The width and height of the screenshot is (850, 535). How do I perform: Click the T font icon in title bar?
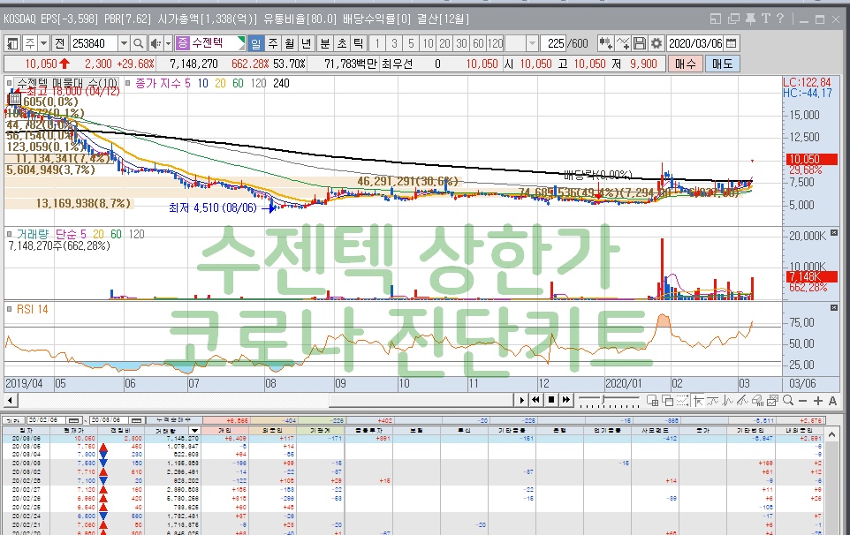point(765,19)
